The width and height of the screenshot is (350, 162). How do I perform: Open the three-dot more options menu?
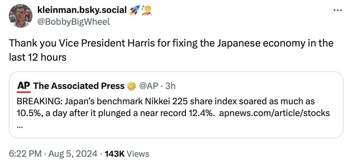point(337,10)
